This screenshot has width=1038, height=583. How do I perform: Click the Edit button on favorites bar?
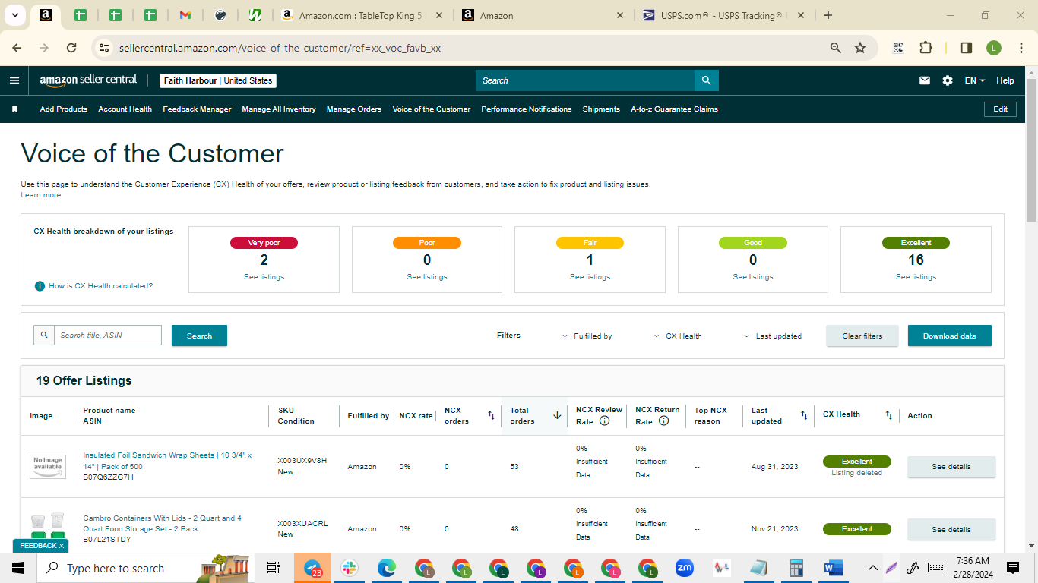[x=1001, y=109]
